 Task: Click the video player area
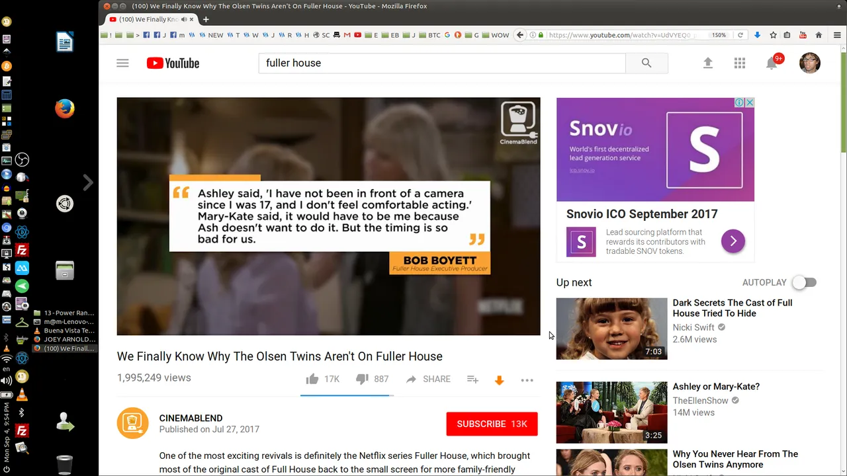328,216
